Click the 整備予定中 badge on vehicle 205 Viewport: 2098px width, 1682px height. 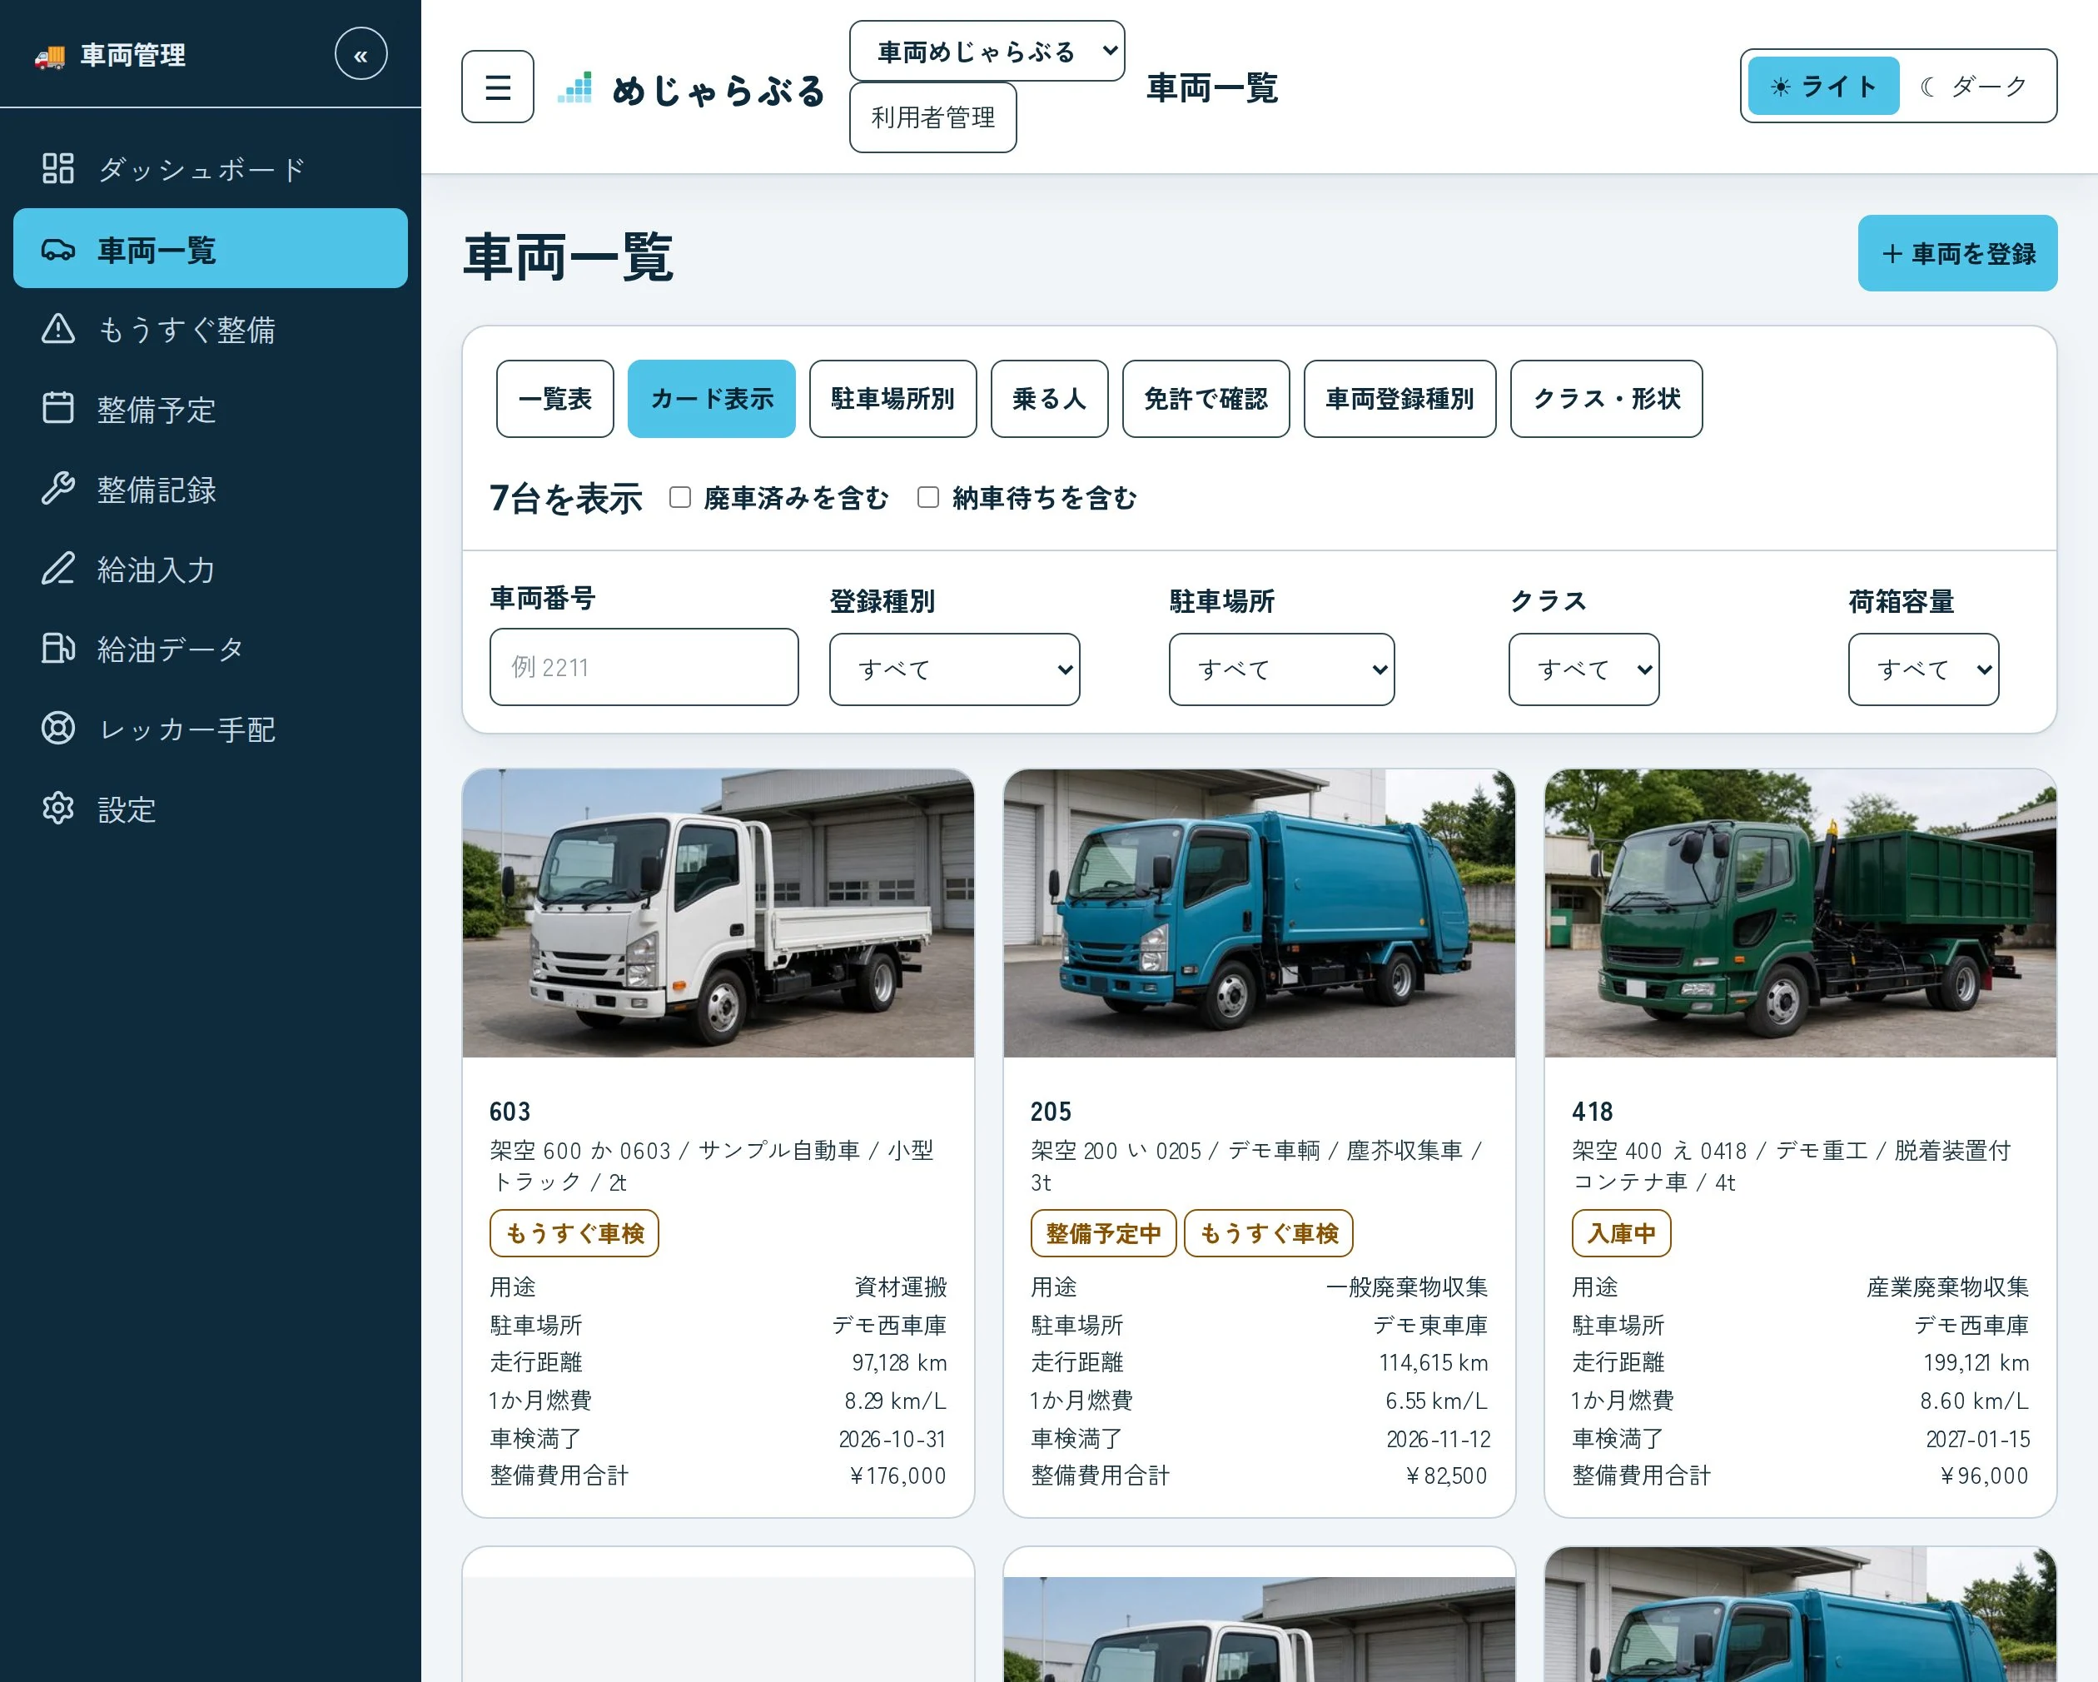(1103, 1233)
